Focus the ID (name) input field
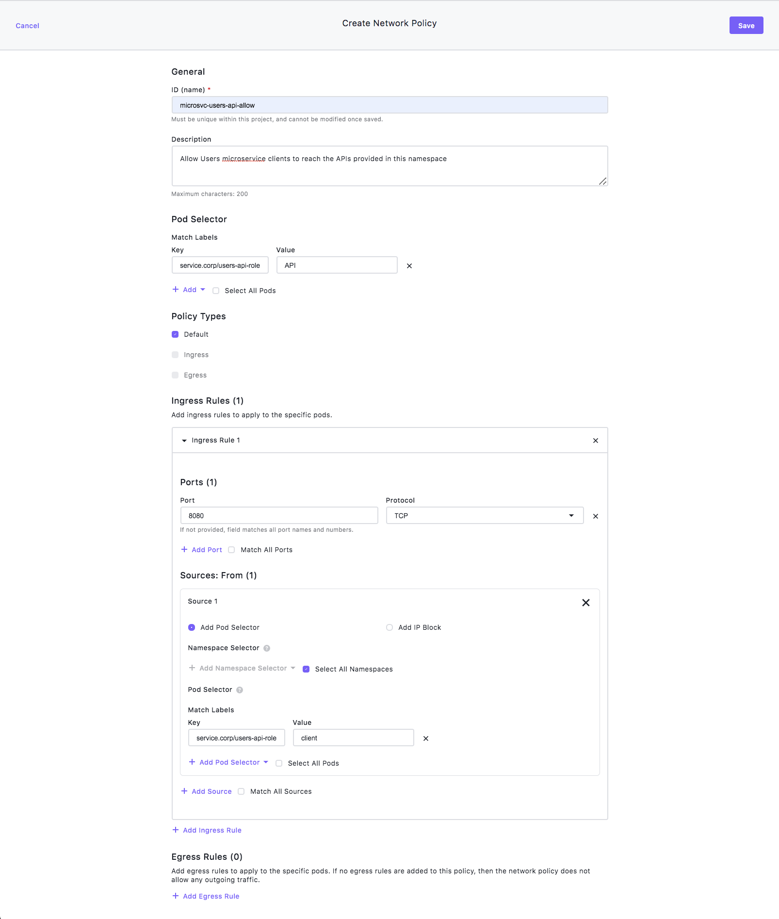This screenshot has width=779, height=919. tap(389, 105)
